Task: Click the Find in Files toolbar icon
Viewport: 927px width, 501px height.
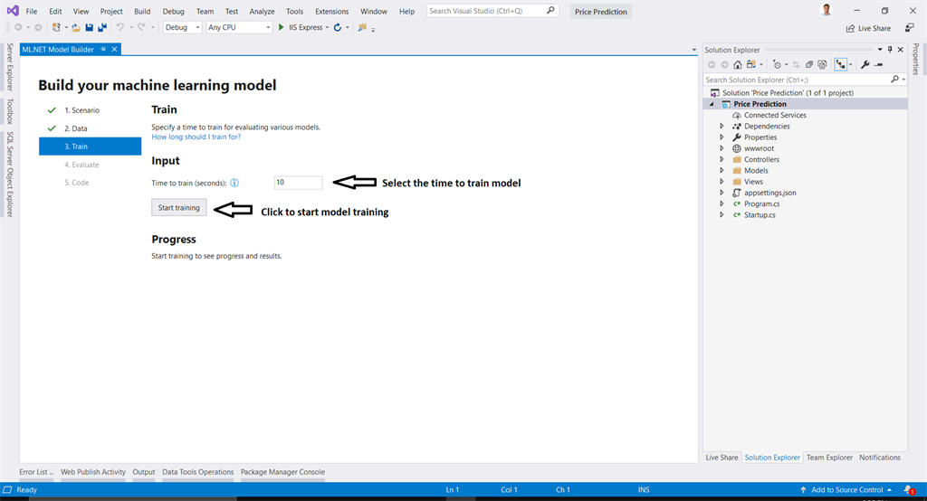Action: tap(362, 27)
